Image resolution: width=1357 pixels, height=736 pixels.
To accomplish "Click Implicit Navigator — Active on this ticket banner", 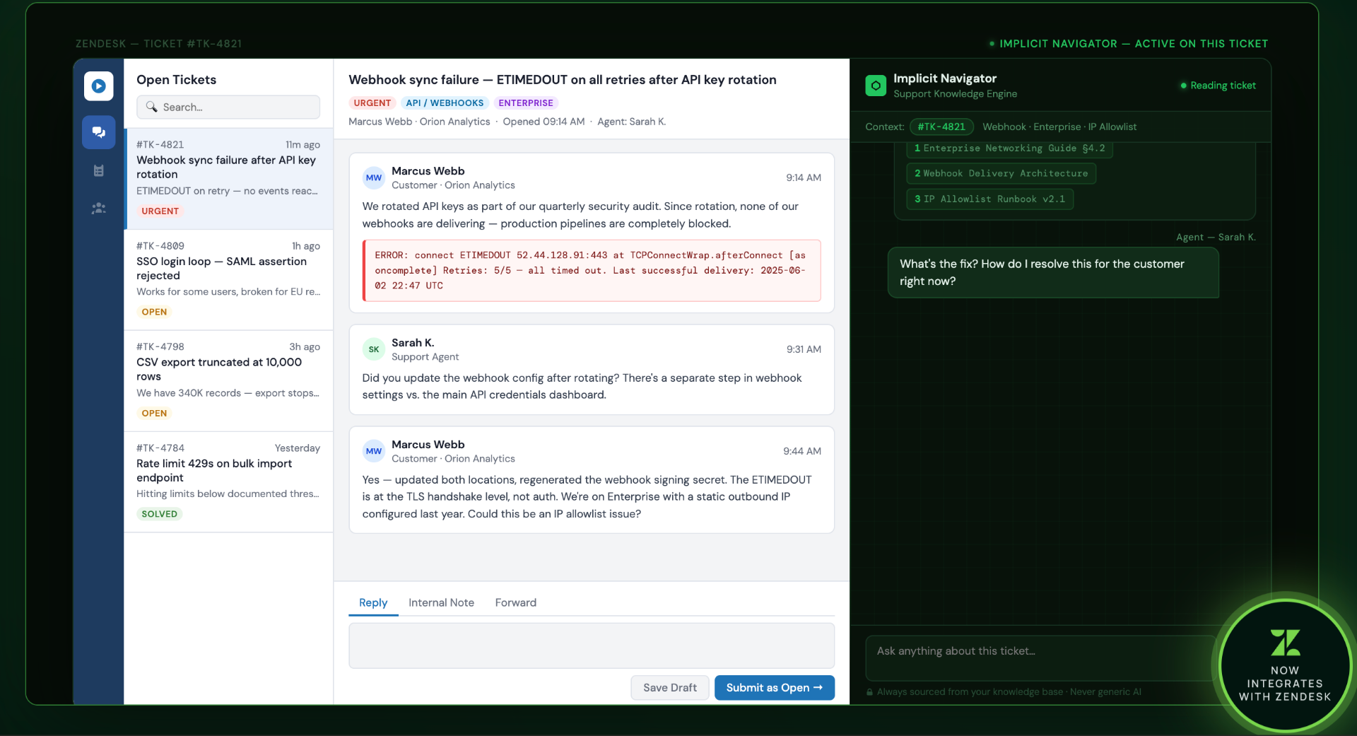I will pyautogui.click(x=1133, y=44).
